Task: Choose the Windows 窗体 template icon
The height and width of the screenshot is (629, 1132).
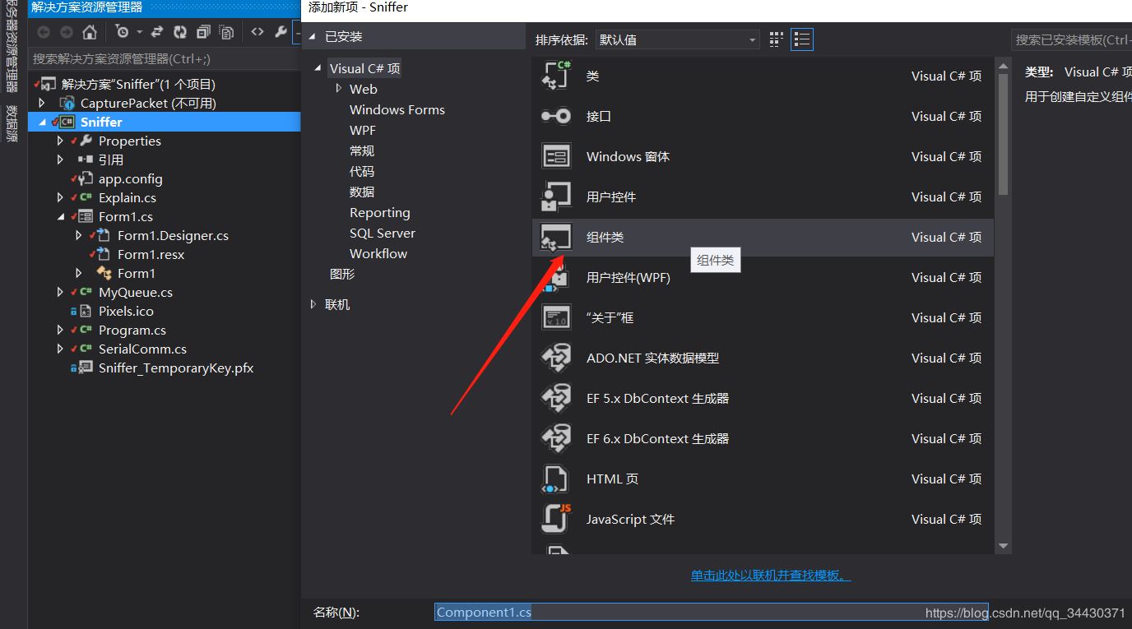Action: [556, 156]
